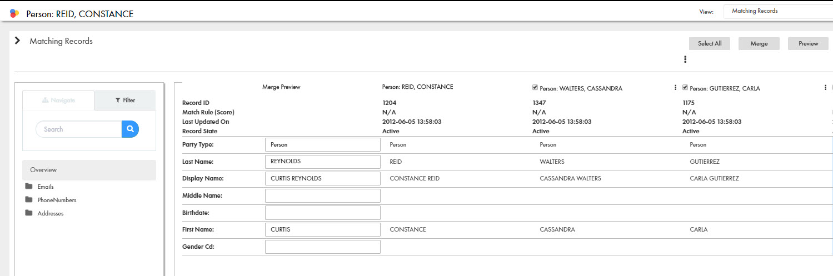833x276 pixels.
Task: Open the options menu for GUTIERREZ, CARLA
Action: tap(825, 88)
